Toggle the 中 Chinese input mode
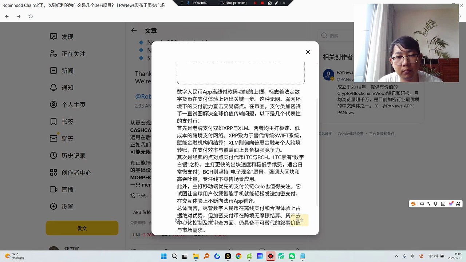Screen dimensions: 466x262 coord(422,204)
